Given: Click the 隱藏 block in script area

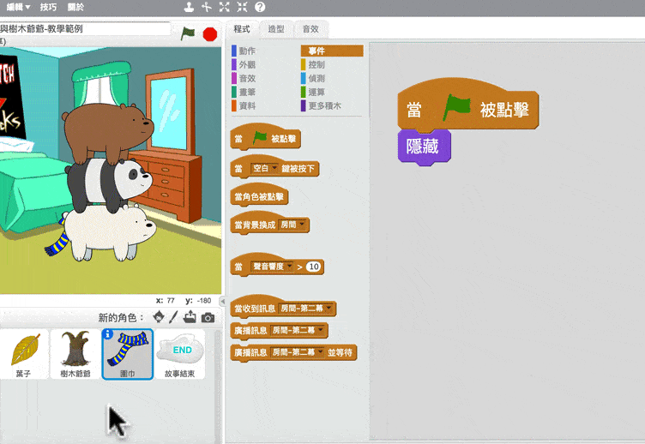Looking at the screenshot, I should 424,147.
